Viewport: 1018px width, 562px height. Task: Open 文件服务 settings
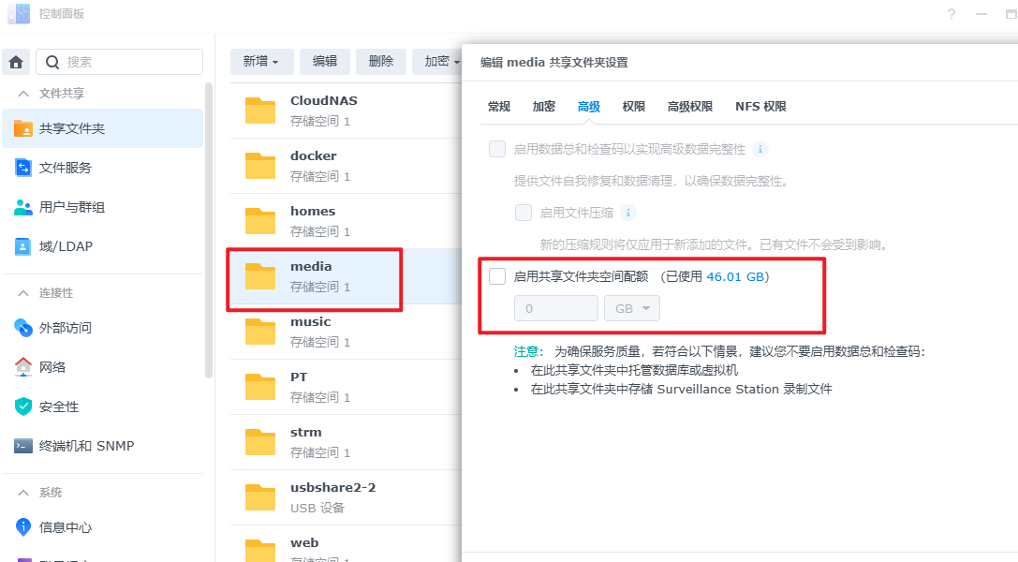point(65,168)
